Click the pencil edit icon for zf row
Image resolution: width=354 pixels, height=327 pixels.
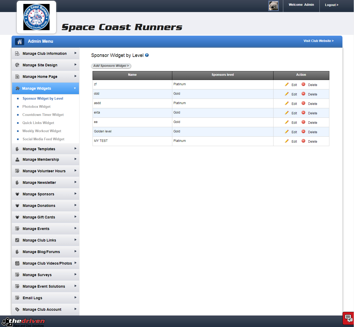(x=287, y=84)
